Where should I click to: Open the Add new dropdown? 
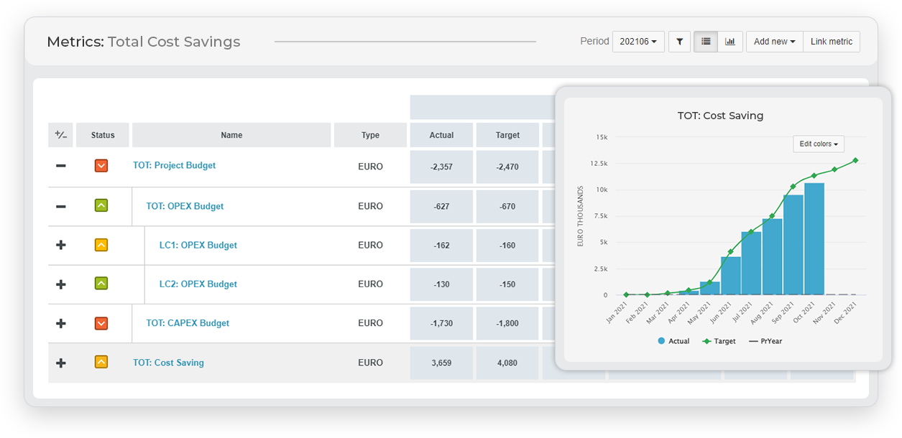point(774,42)
